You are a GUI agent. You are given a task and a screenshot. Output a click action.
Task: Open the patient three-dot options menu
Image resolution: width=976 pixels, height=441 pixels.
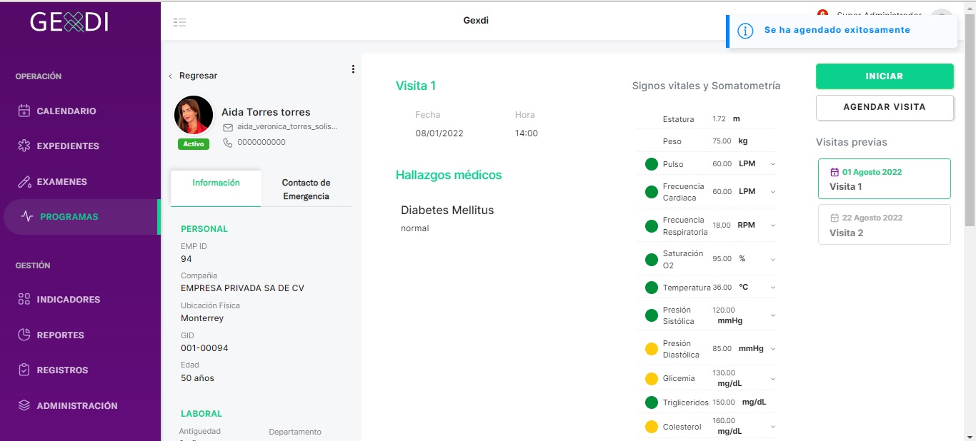click(x=353, y=69)
